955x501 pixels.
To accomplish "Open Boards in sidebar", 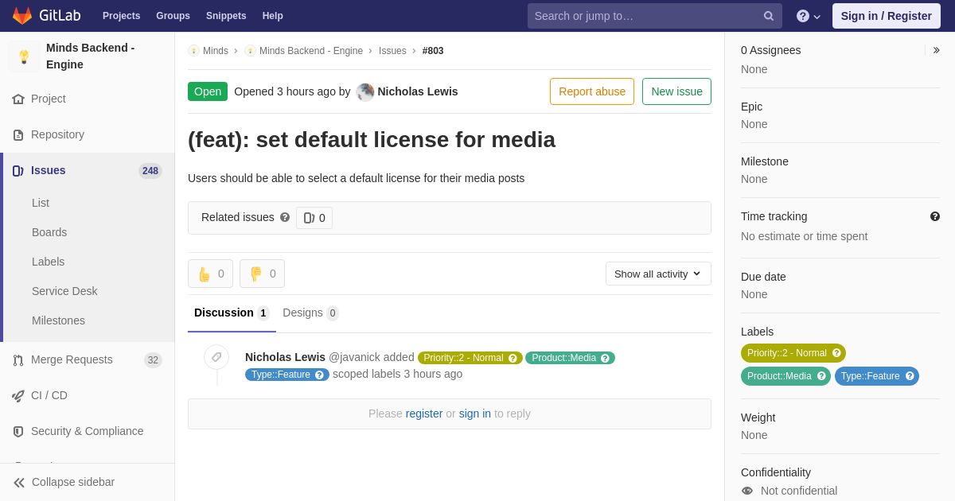I will click(x=49, y=232).
